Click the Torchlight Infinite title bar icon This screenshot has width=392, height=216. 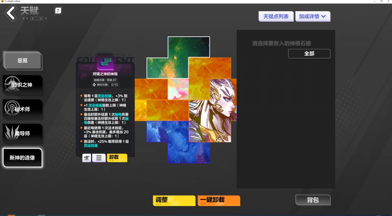point(2,1)
